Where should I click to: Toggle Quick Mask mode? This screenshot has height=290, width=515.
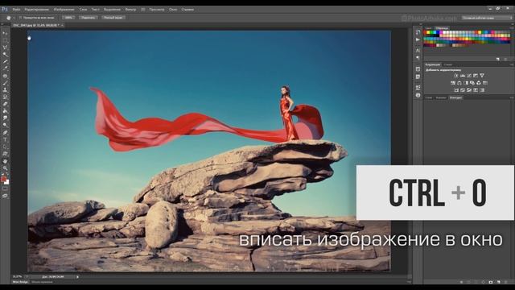point(5,188)
